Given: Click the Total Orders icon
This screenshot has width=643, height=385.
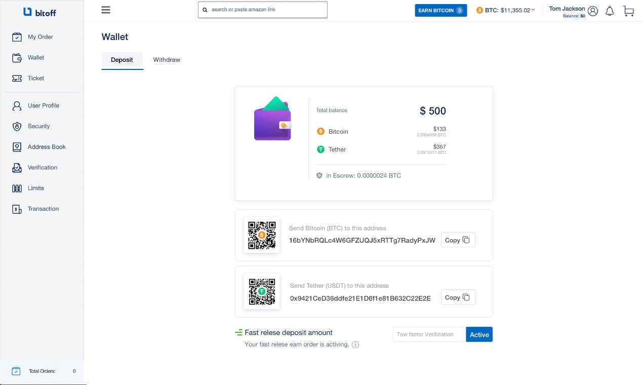Looking at the screenshot, I should pyautogui.click(x=16, y=371).
